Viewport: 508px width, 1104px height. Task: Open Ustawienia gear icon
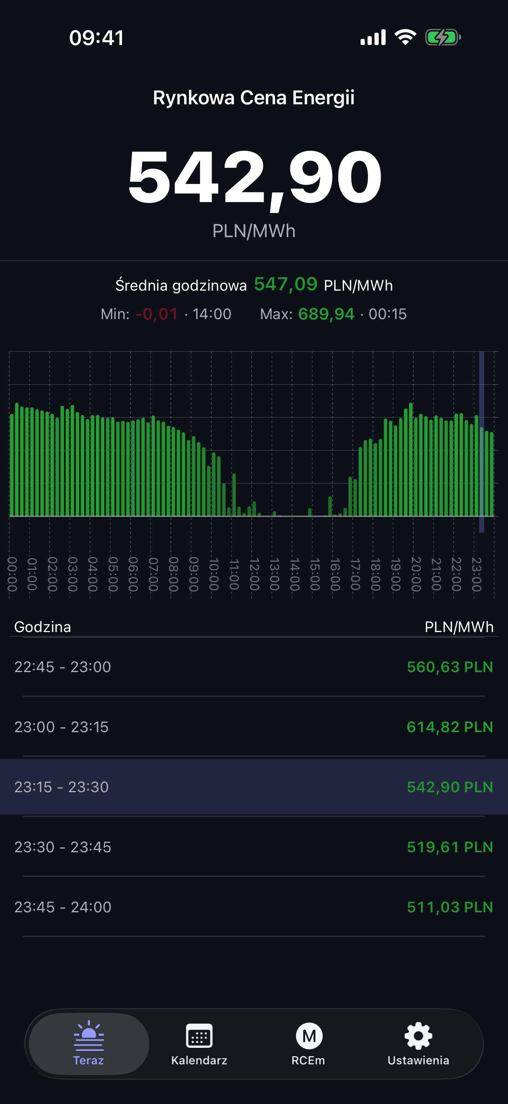418,1036
